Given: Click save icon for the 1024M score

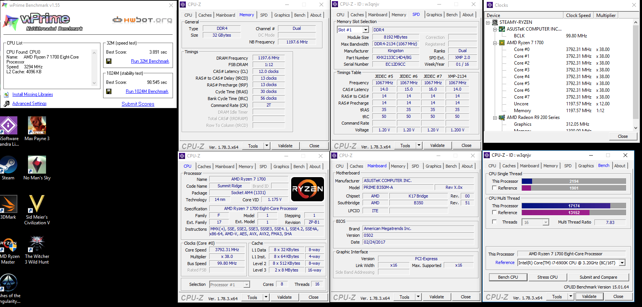Looking at the screenshot, I should pos(109,91).
